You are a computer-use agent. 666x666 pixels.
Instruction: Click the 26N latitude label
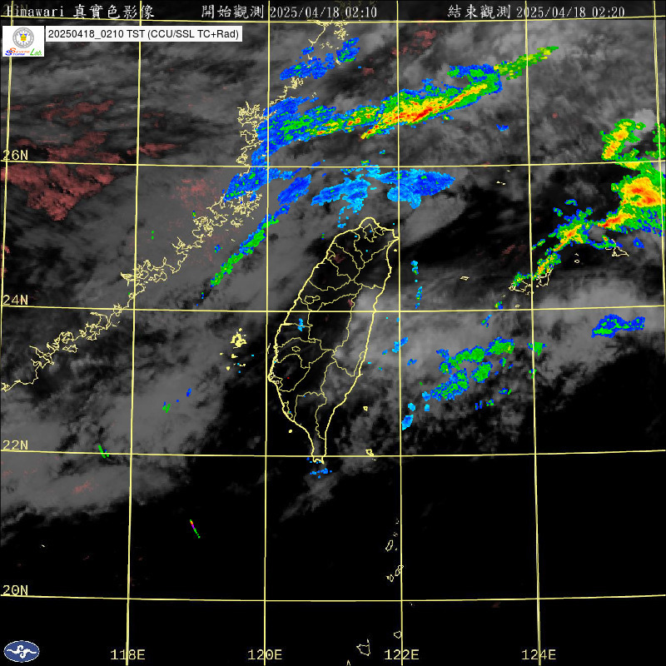tap(15, 155)
